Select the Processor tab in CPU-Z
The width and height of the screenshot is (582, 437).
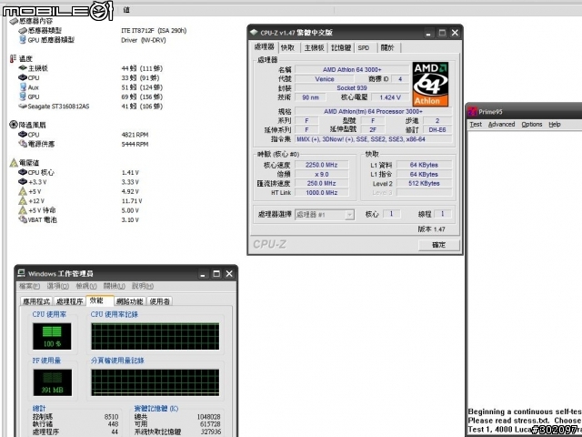(x=265, y=46)
